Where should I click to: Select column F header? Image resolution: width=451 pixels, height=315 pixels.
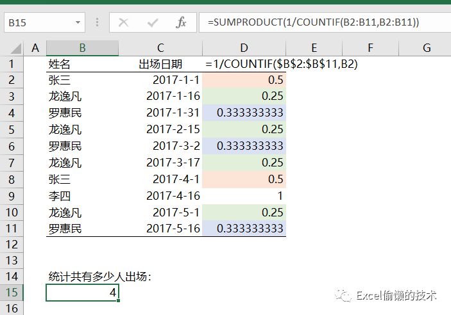pyautogui.click(x=371, y=48)
